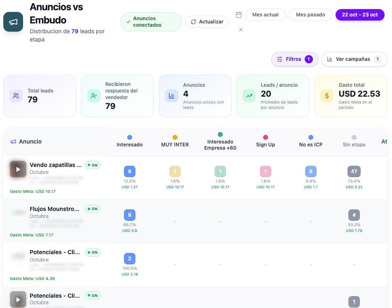
Task: Click the blue Interesado stage dot
Action: (x=129, y=137)
